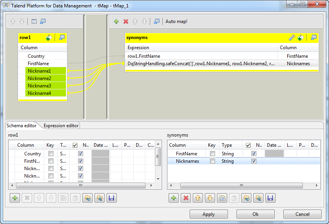329x224 pixels.
Task: Select the Nickname3 column in the row1 table
Action: (39, 86)
